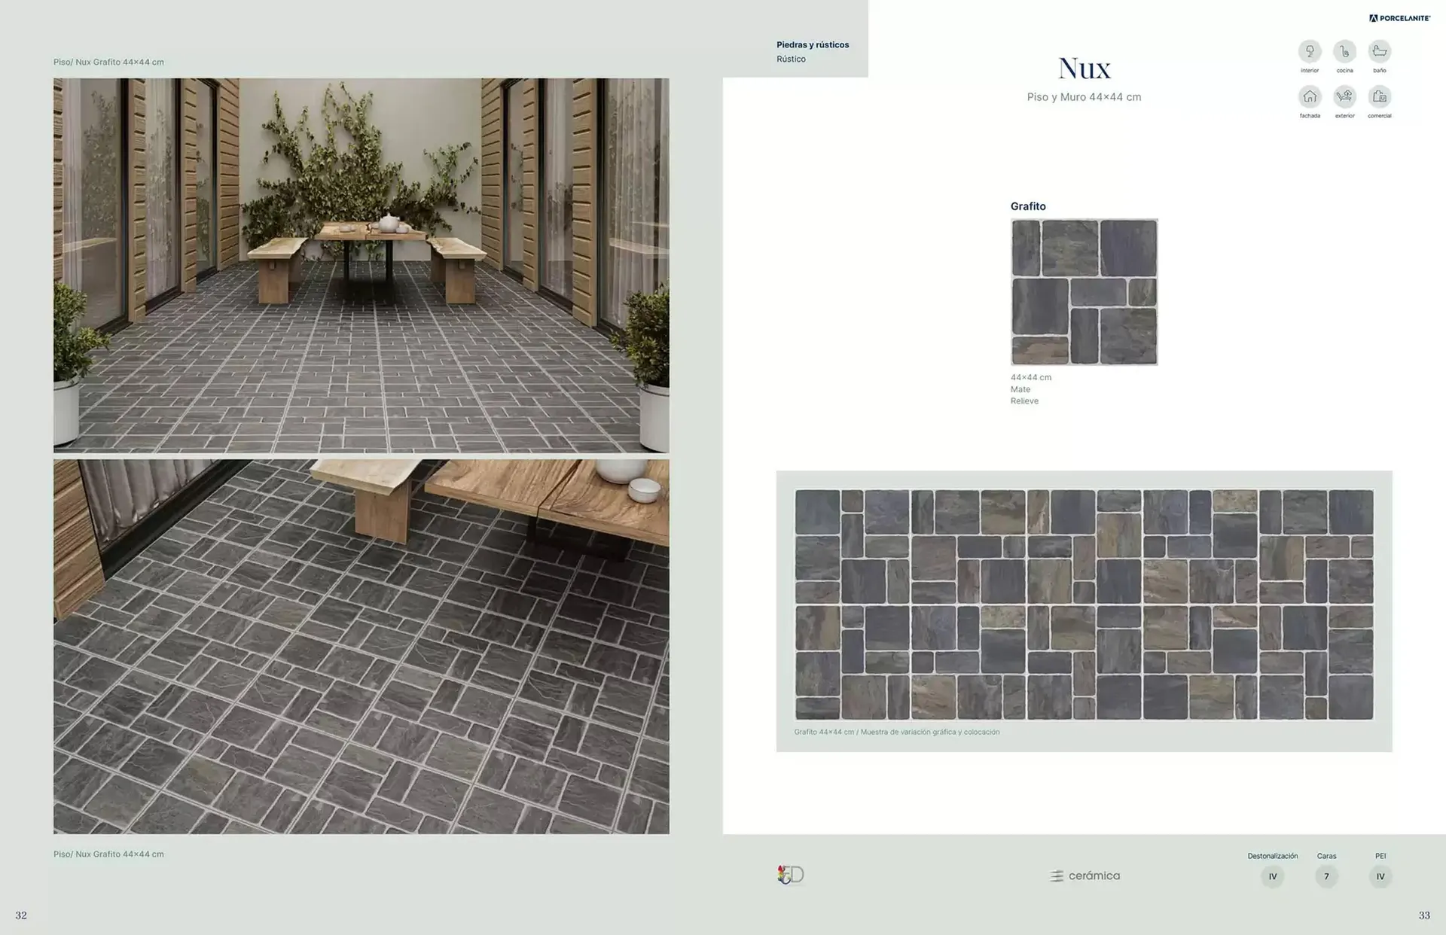Click the Porcelanite brand logo
The height and width of the screenshot is (935, 1446).
(1399, 18)
